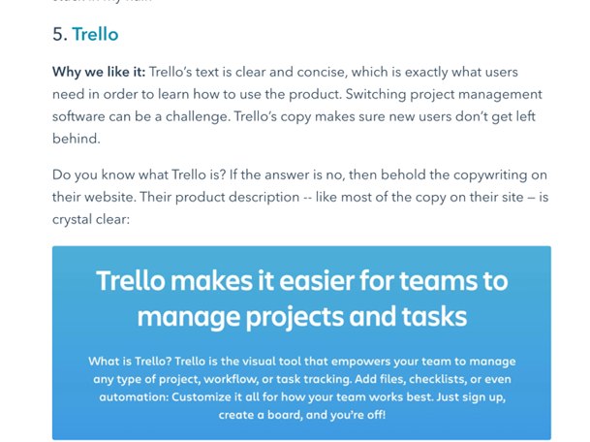Click the "What is Trello?" banner question

click(x=131, y=362)
